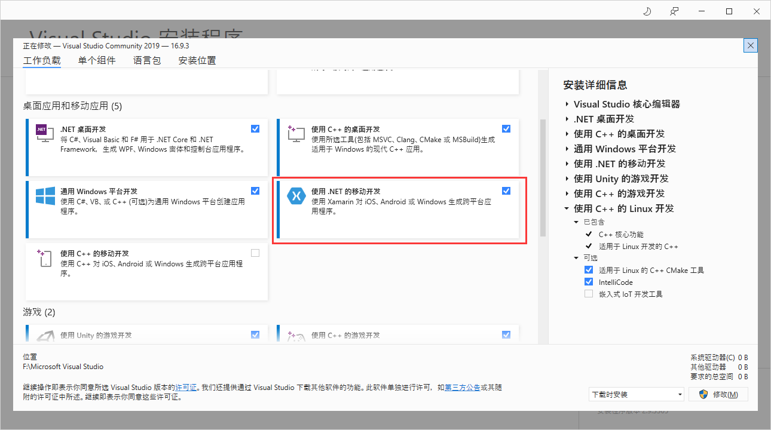This screenshot has width=771, height=430.
Task: Click the feedback icon in title bar
Action: point(674,11)
